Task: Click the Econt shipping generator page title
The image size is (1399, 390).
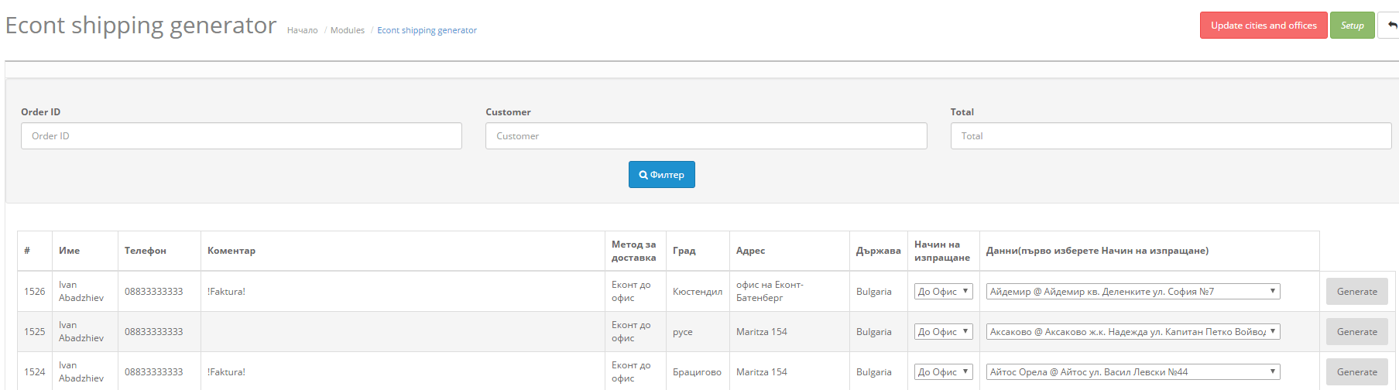Action: point(141,26)
